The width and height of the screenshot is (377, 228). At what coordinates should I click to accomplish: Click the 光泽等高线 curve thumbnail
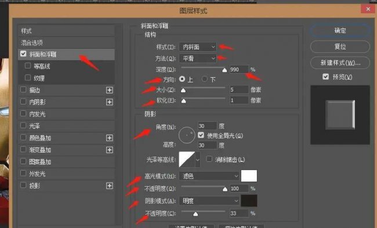pos(187,159)
